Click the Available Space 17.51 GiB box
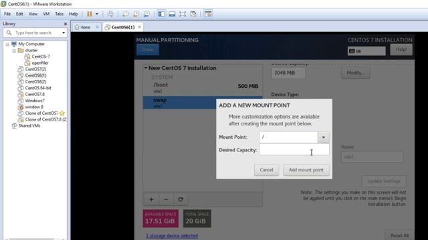This screenshot has height=240, width=428. click(160, 218)
